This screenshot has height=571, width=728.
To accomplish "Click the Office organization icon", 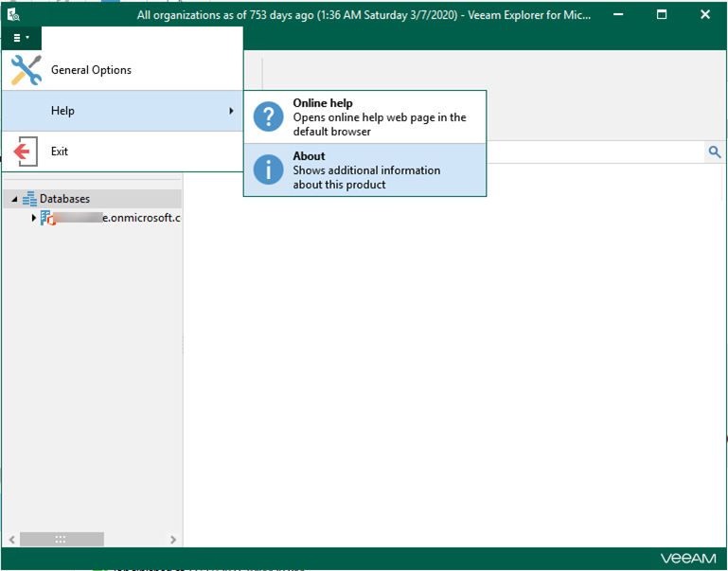I will (x=48, y=218).
